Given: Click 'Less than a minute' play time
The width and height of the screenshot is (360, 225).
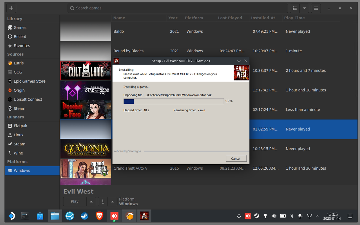Looking at the screenshot, I should (303, 110).
